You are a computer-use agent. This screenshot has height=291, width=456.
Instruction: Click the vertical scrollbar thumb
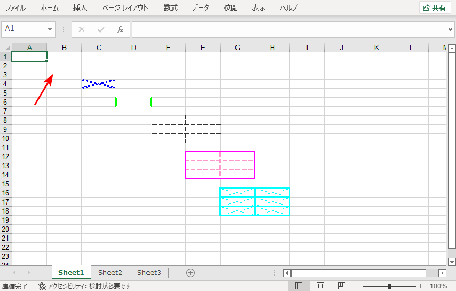(x=452, y=151)
